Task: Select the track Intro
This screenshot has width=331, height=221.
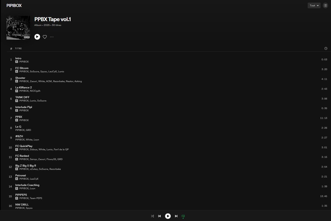Action: click(18, 58)
